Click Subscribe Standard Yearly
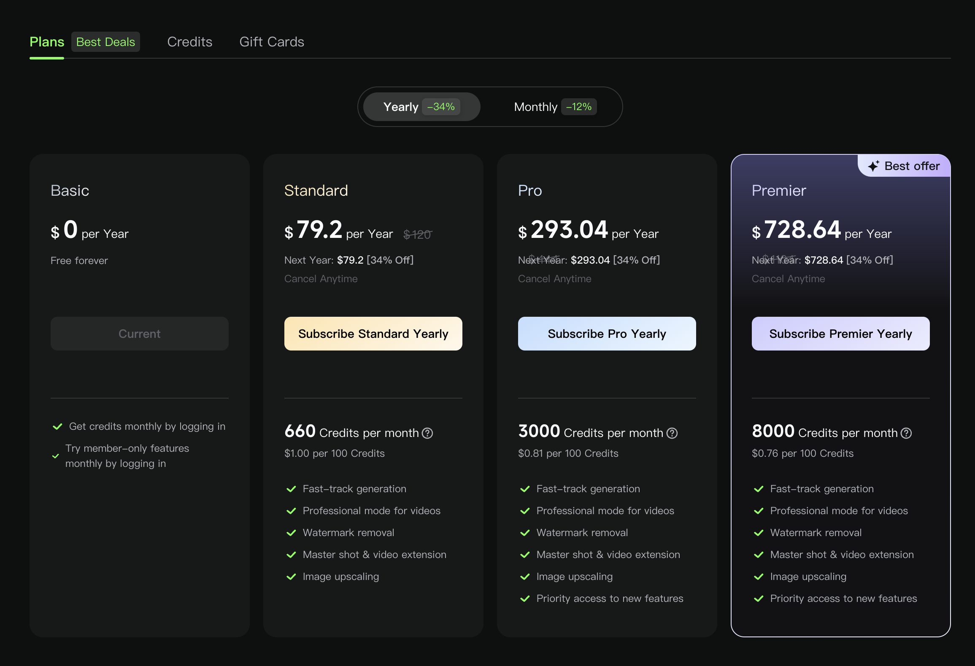The width and height of the screenshot is (975, 666). pyautogui.click(x=373, y=333)
